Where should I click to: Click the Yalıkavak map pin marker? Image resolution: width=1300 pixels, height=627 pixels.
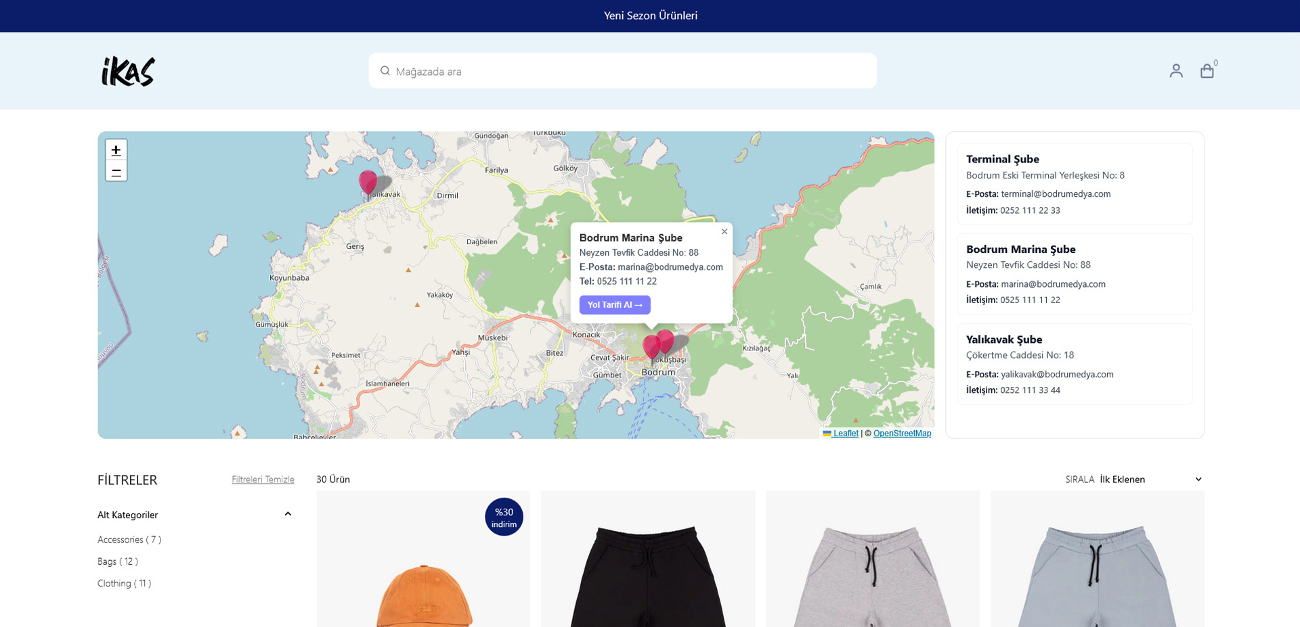368,182
